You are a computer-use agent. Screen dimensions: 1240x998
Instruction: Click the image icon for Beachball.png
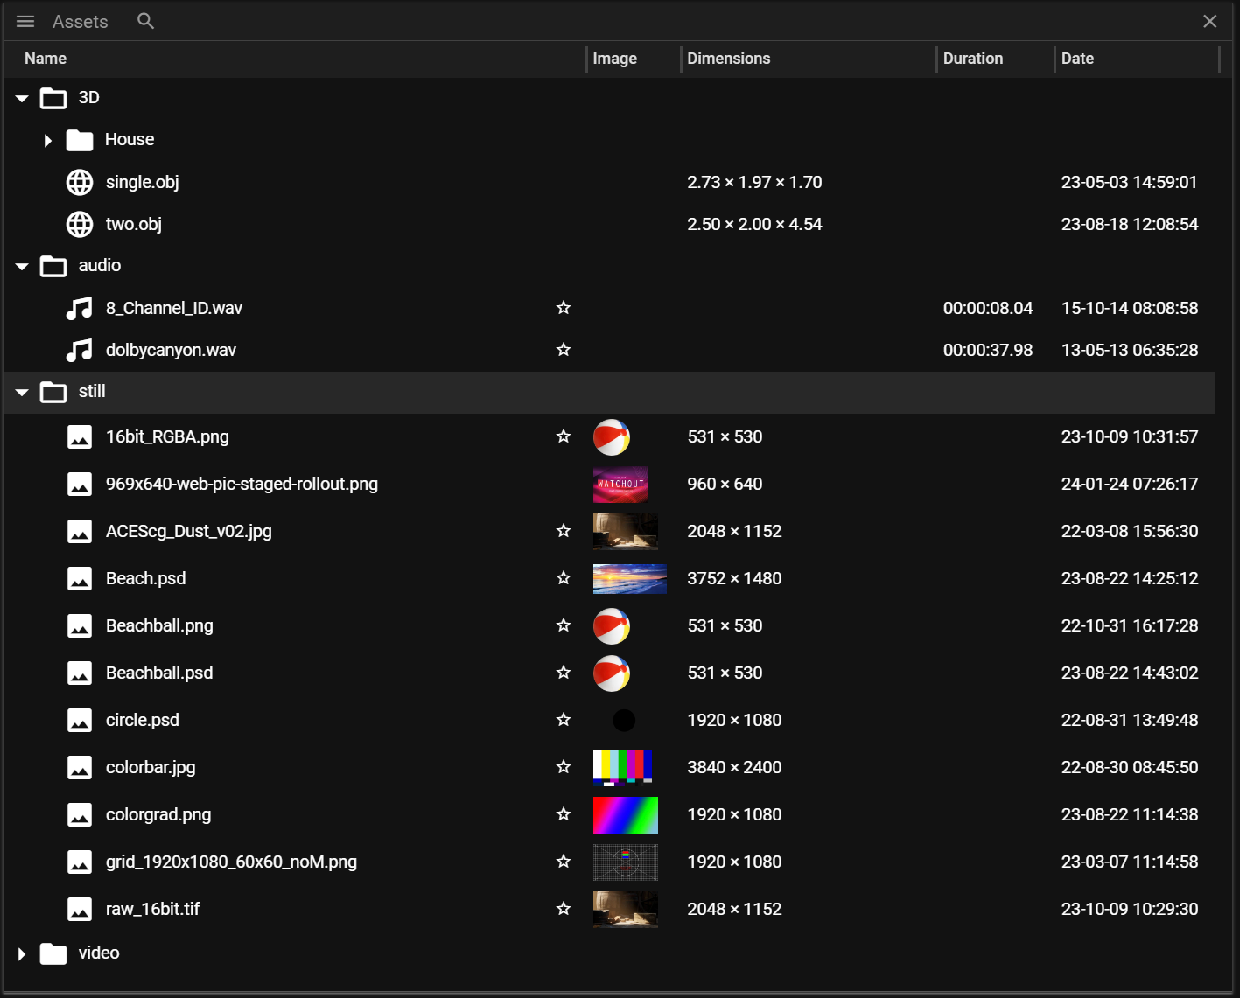(x=80, y=625)
